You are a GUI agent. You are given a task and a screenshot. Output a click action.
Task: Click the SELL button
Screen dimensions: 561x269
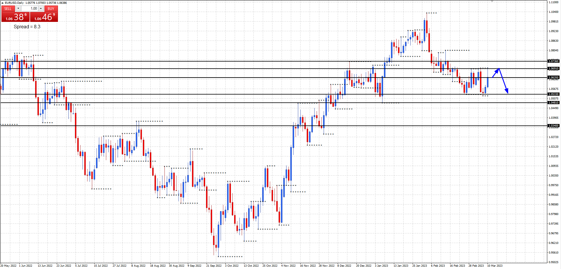pos(8,8)
